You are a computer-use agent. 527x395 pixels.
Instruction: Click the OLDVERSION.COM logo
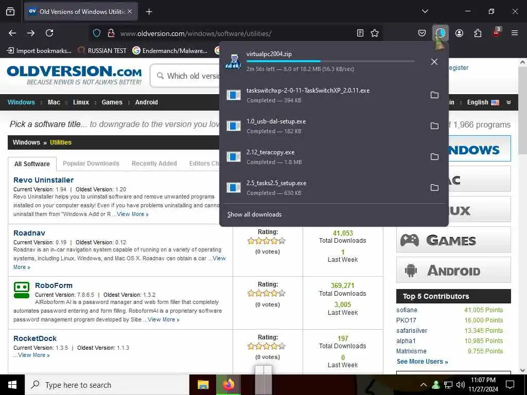(x=74, y=75)
